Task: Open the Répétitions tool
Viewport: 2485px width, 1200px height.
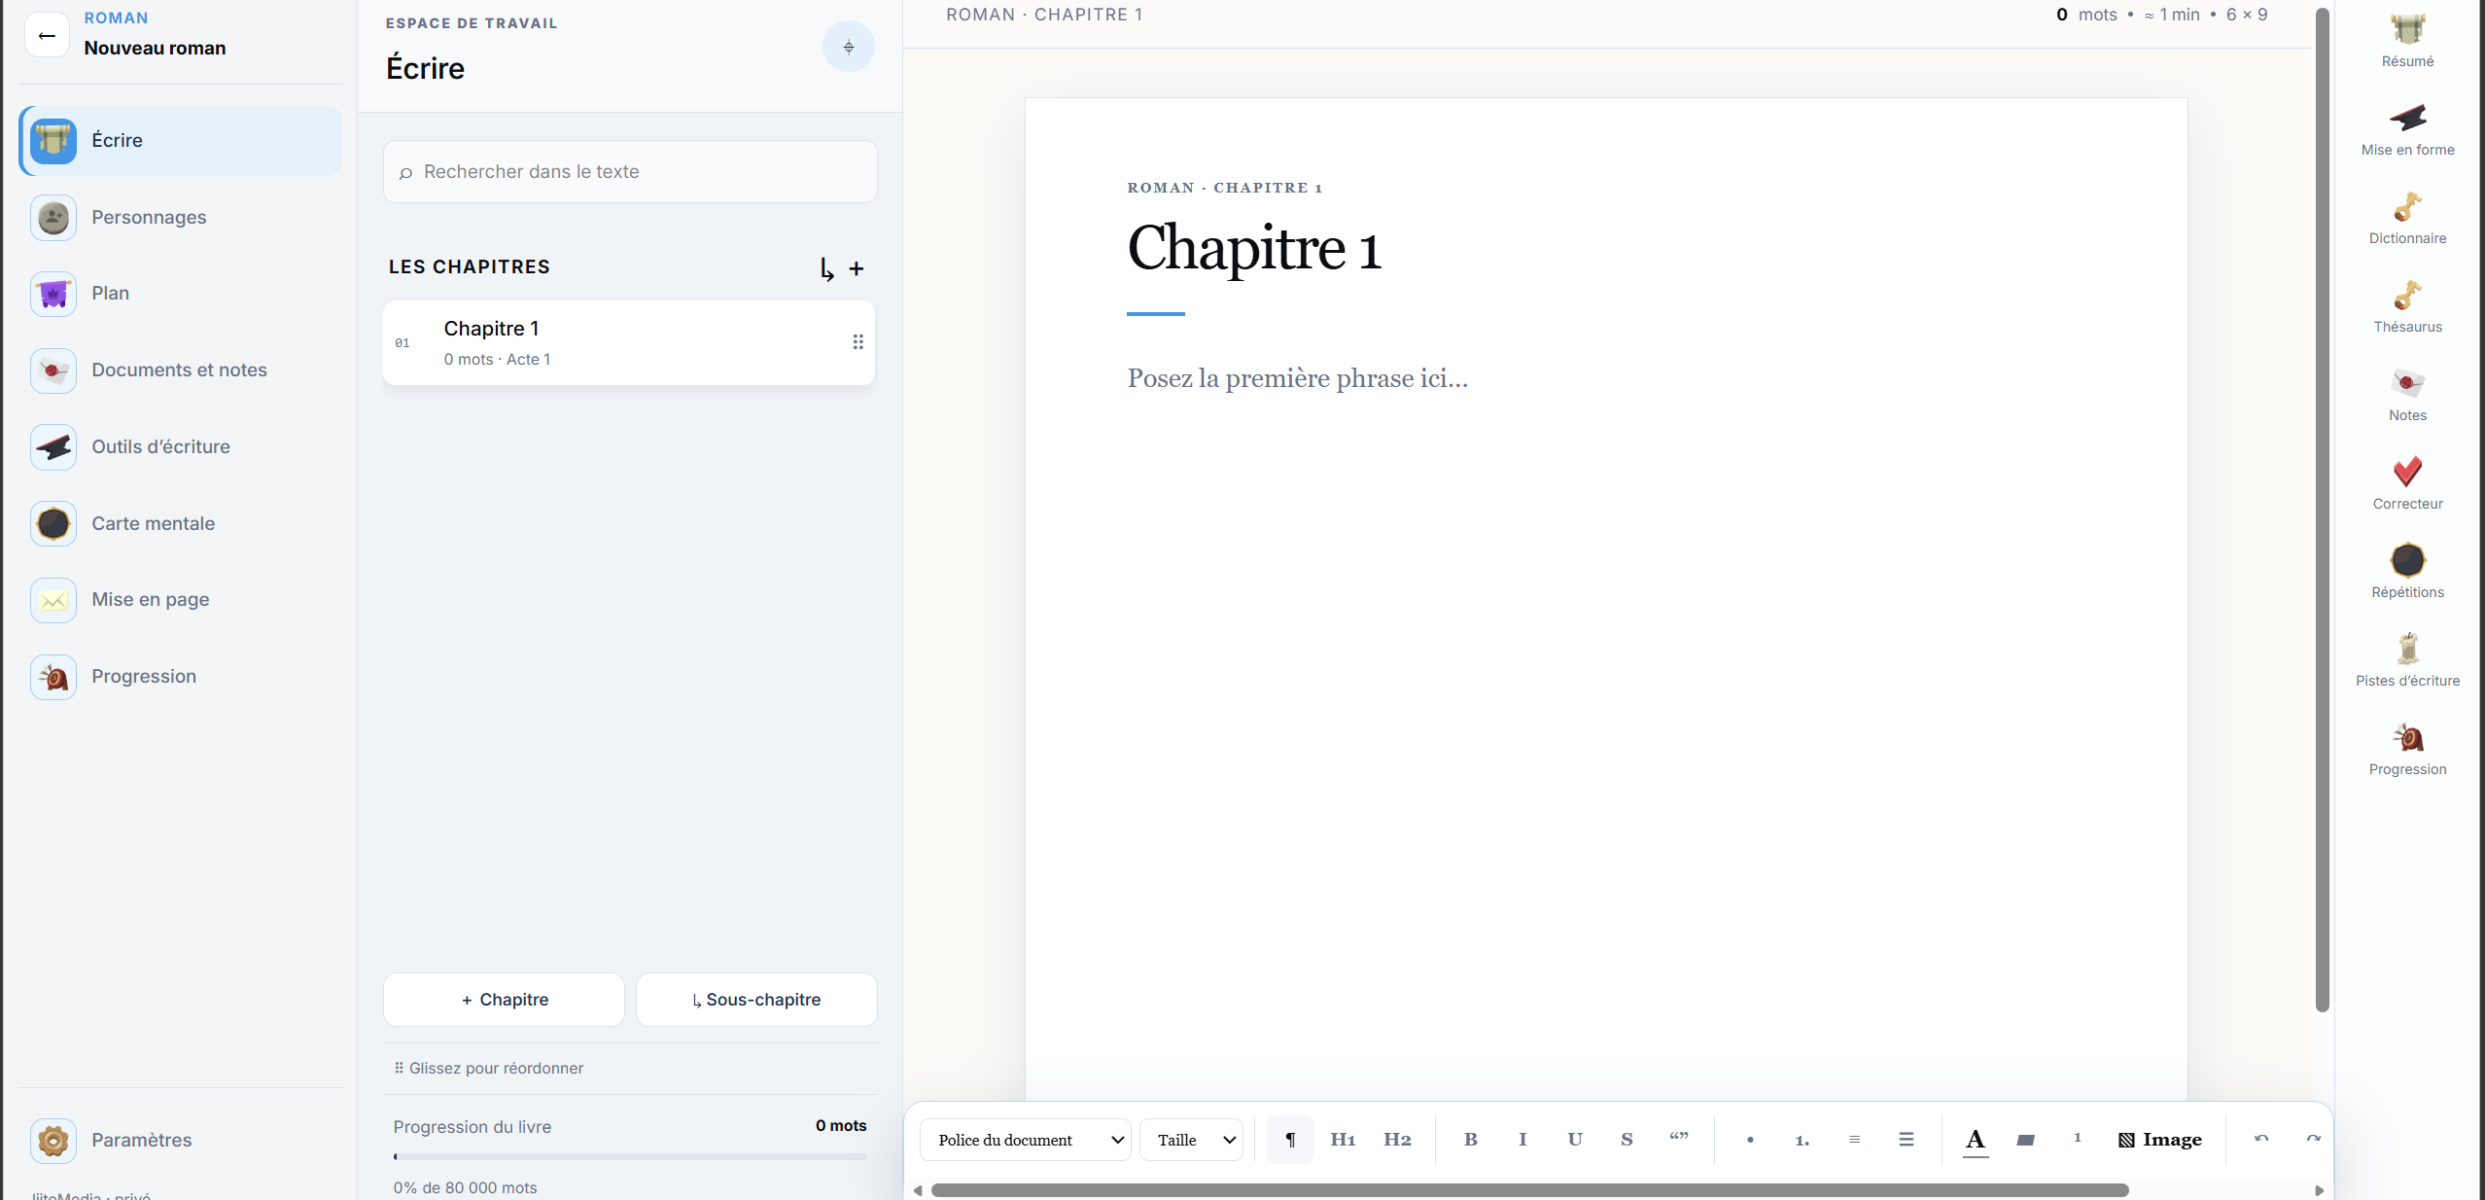Action: (2407, 572)
